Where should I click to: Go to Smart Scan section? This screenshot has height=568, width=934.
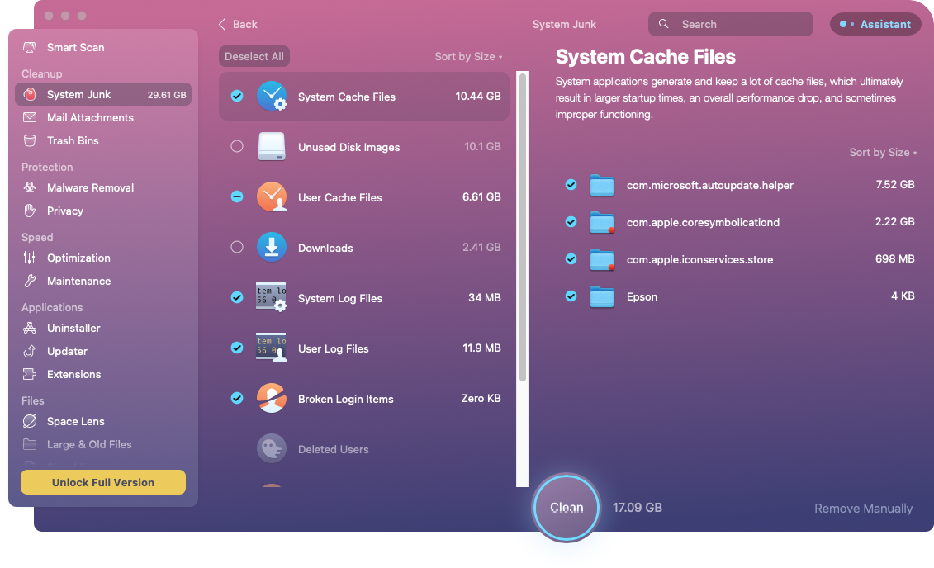coord(103,47)
